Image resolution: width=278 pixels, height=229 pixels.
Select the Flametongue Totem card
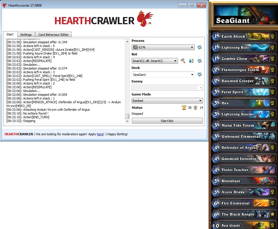(243, 70)
